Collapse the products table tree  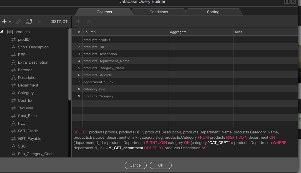click(2, 32)
